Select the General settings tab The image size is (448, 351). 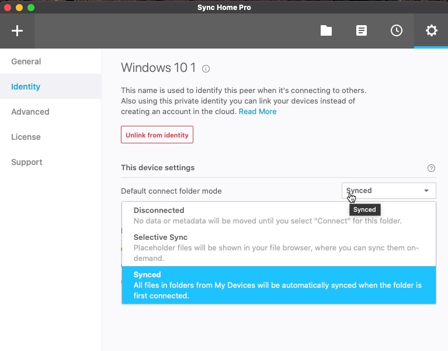[51, 61]
